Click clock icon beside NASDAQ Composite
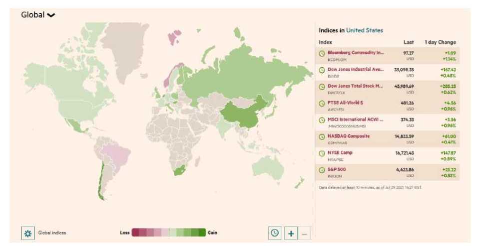Screen dimensions: 480x246 tap(322, 137)
